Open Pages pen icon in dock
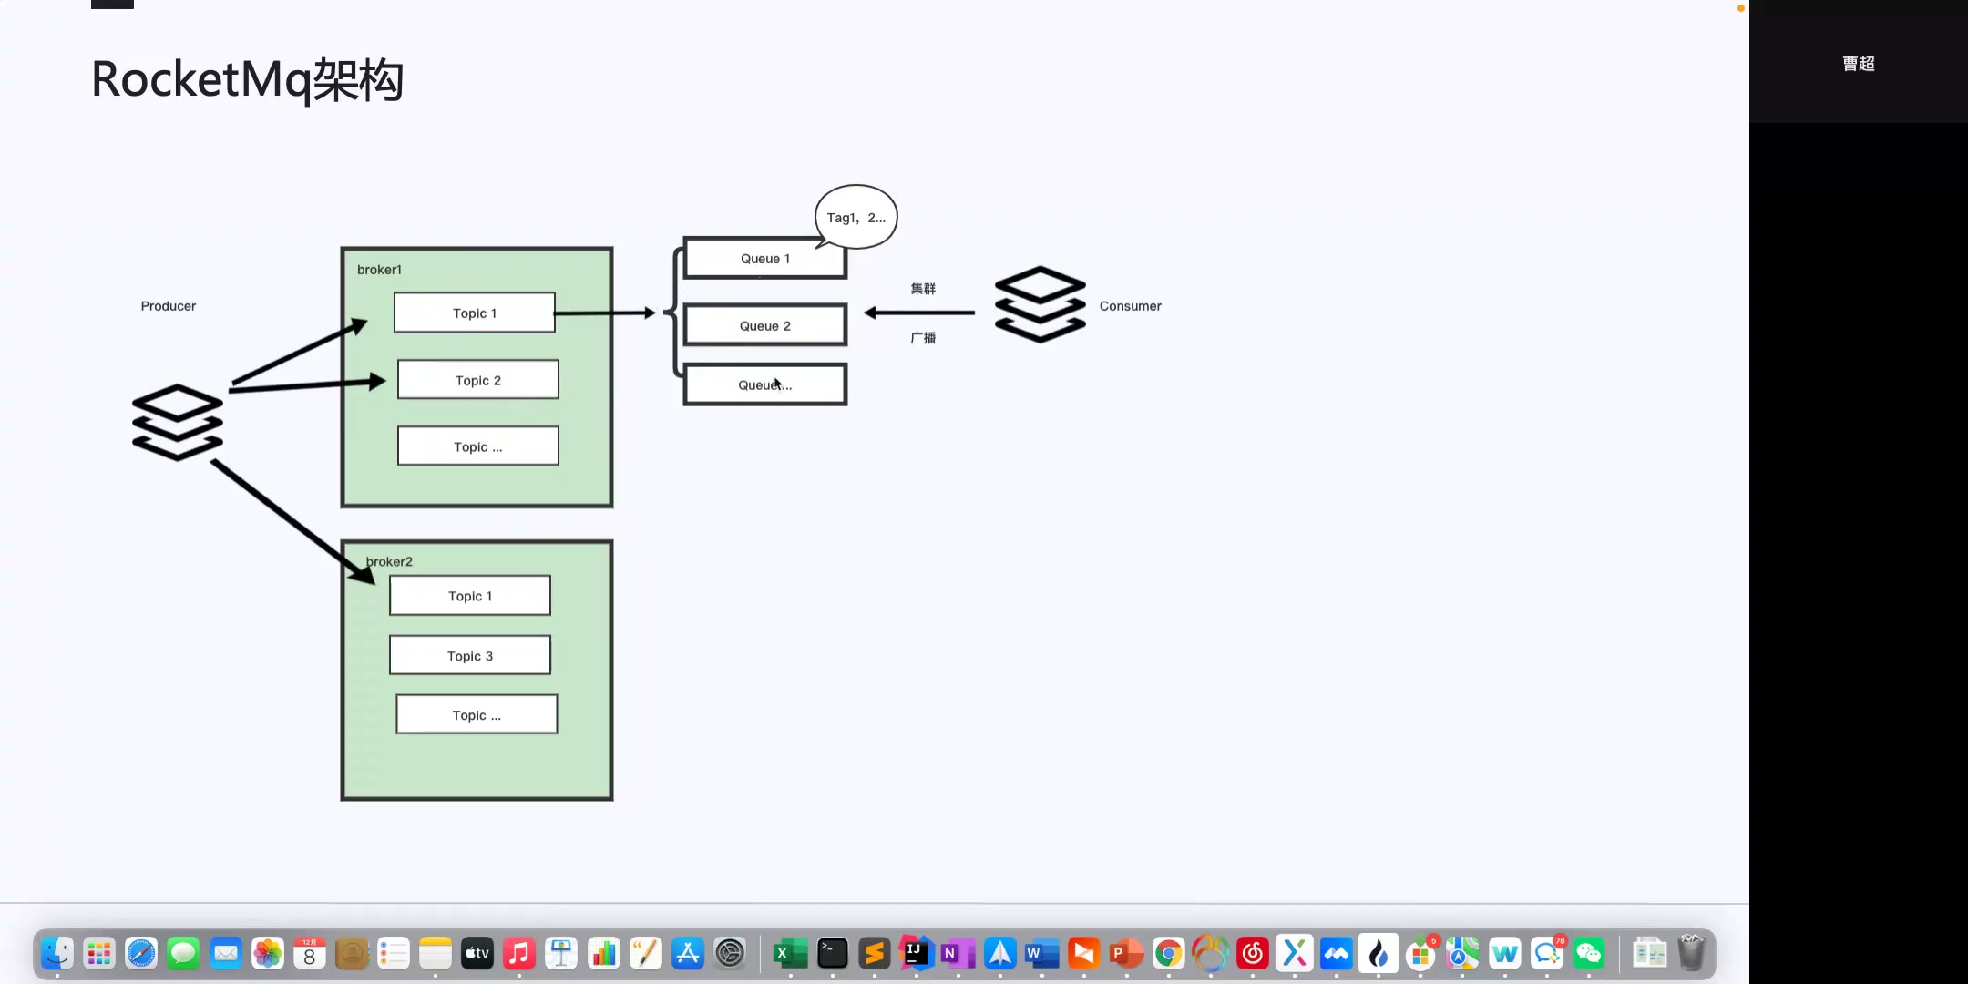1968x984 pixels. point(646,954)
